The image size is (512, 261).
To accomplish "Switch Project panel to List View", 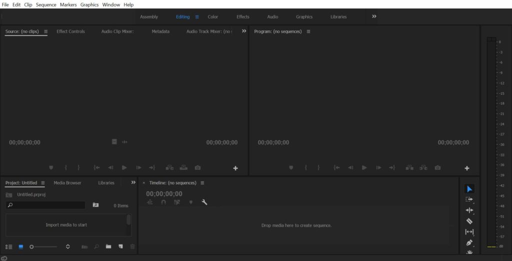I will pos(9,247).
